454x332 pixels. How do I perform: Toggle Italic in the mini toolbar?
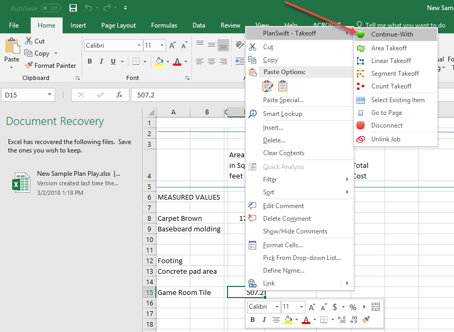pos(264,320)
